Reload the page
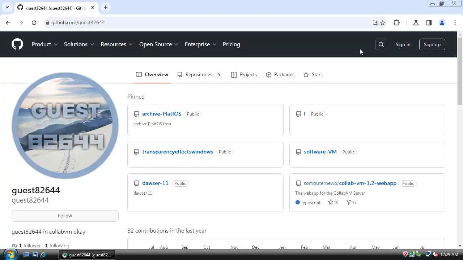Image resolution: width=463 pixels, height=260 pixels. pyautogui.click(x=34, y=22)
